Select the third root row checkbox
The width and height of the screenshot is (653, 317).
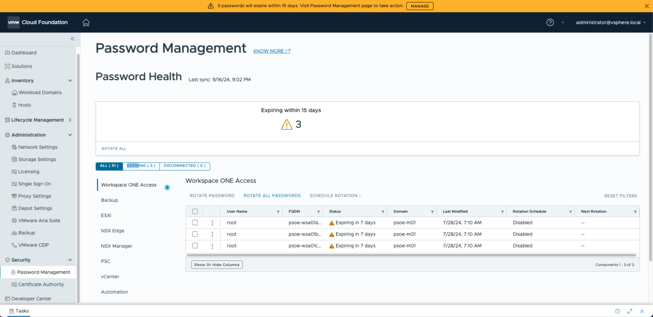click(195, 246)
